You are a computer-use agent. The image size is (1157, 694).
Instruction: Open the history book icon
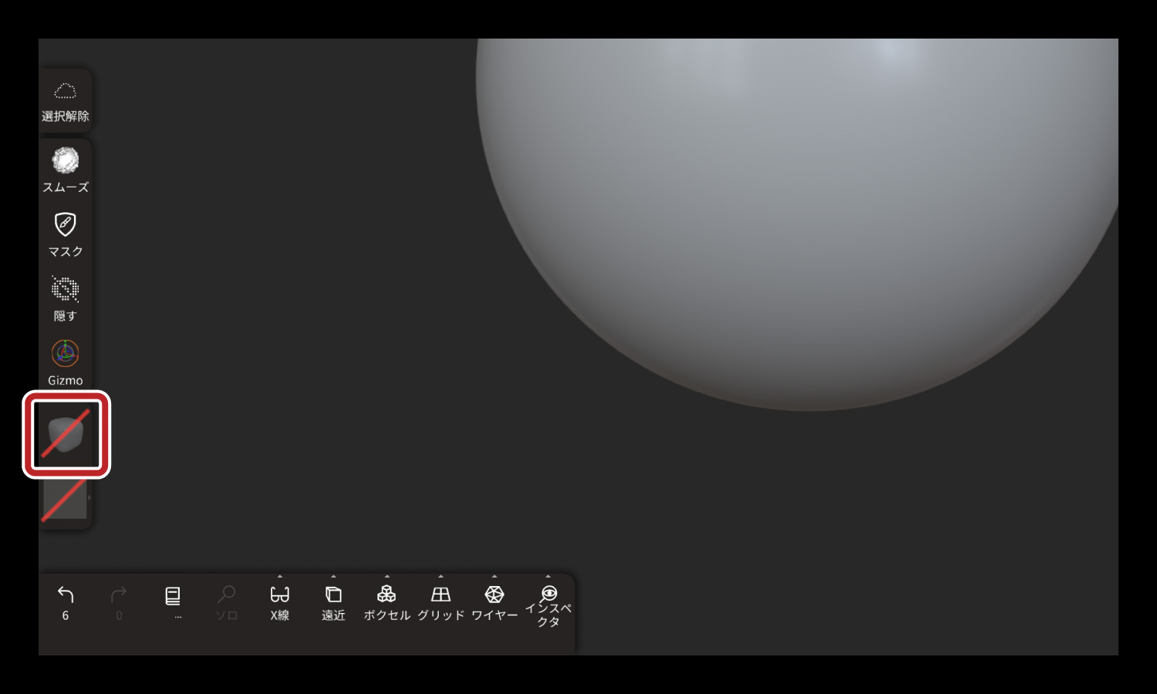173,596
